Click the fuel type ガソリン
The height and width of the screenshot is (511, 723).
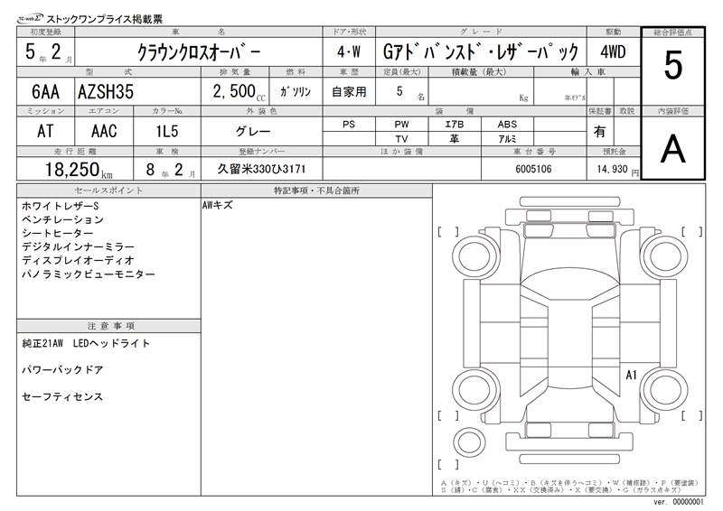point(296,92)
